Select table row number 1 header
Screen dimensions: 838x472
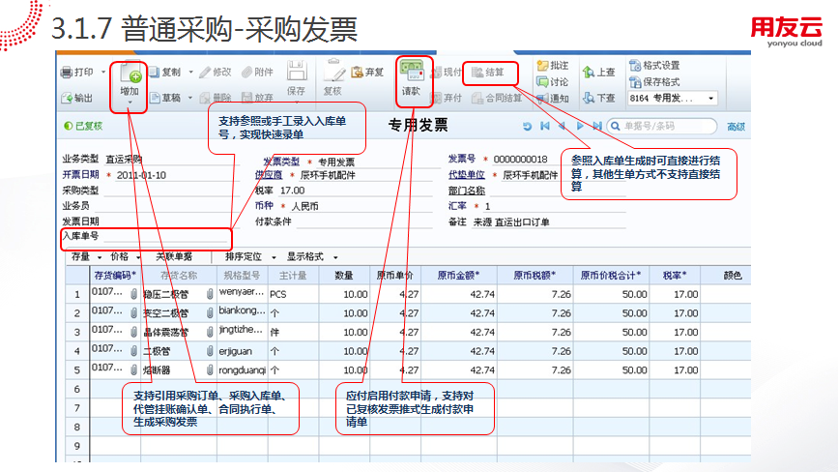click(77, 294)
